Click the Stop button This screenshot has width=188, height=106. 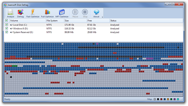click(85, 13)
